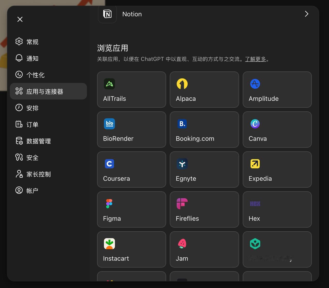Switch to 订单 in the sidebar

pyautogui.click(x=48, y=124)
